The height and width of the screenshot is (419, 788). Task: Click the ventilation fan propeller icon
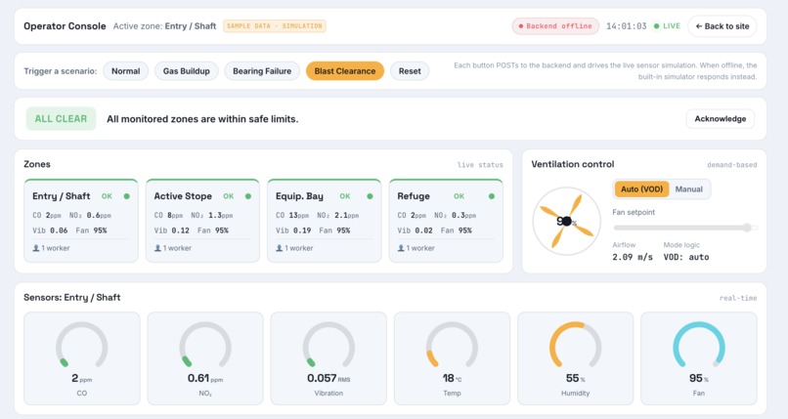(567, 222)
